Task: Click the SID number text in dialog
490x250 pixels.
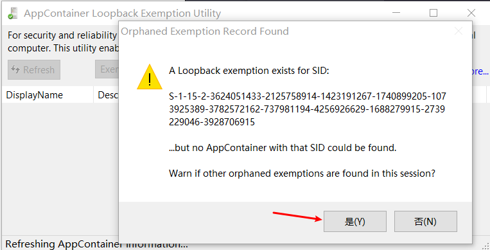Action: (x=308, y=109)
